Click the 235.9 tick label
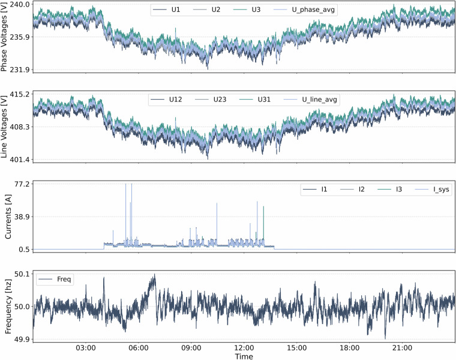456x360 pixels. [x=20, y=37]
